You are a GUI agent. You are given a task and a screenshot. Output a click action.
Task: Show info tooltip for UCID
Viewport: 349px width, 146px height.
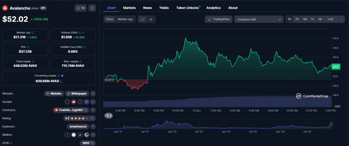11,143
